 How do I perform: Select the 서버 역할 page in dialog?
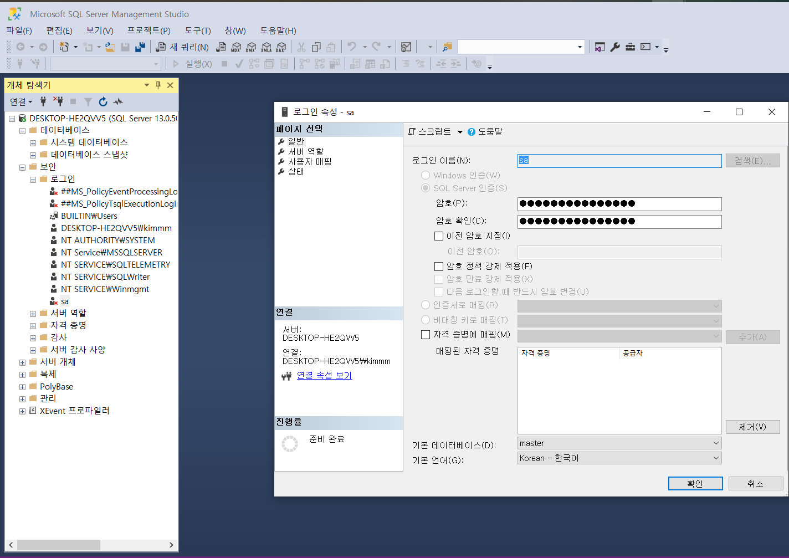[x=306, y=151]
